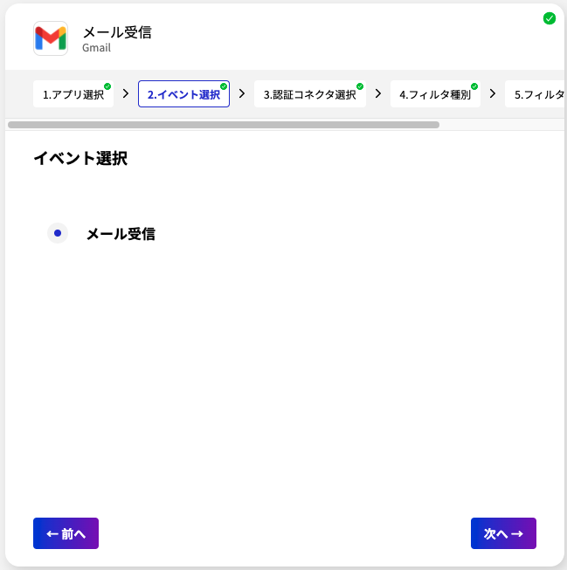Click the メール受信 option label
Screen dimensions: 567x570
coord(121,234)
